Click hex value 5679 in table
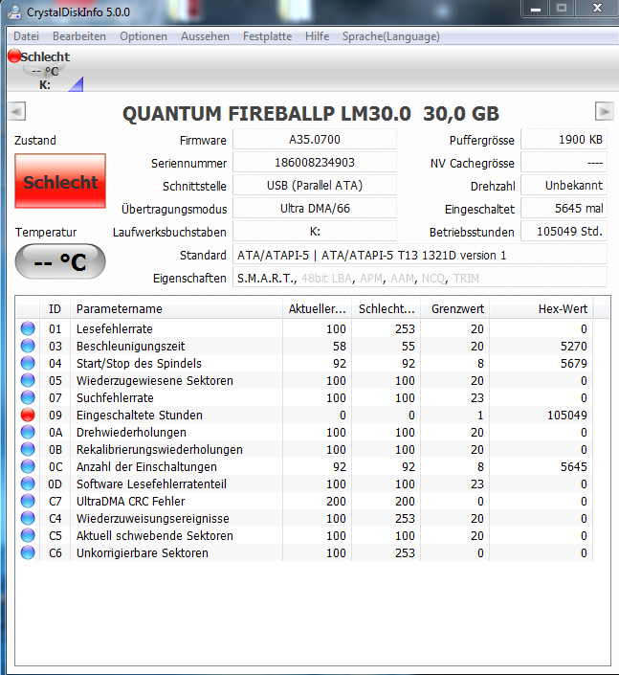The height and width of the screenshot is (675, 619). tap(574, 363)
